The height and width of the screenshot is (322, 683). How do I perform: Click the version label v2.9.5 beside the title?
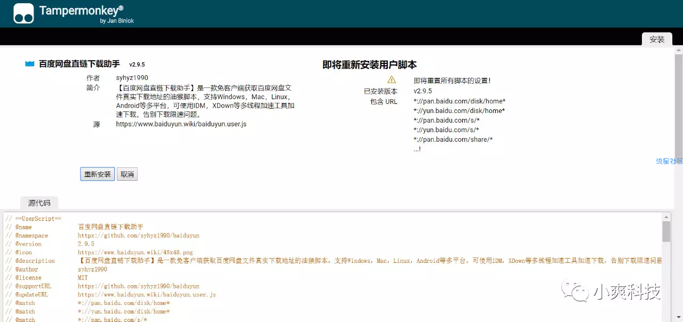tap(137, 64)
